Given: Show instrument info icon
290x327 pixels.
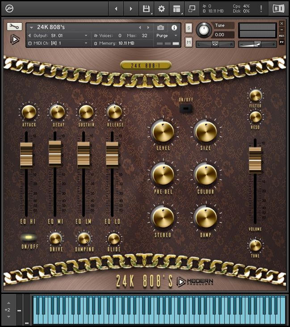Looking at the screenshot, I should pos(174,28).
